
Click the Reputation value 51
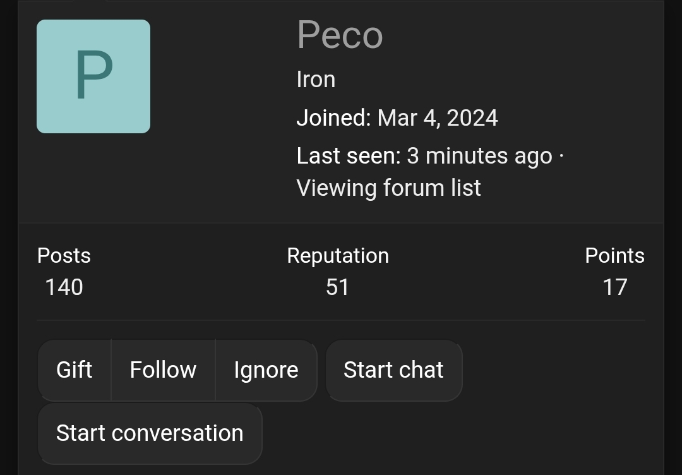tap(338, 287)
